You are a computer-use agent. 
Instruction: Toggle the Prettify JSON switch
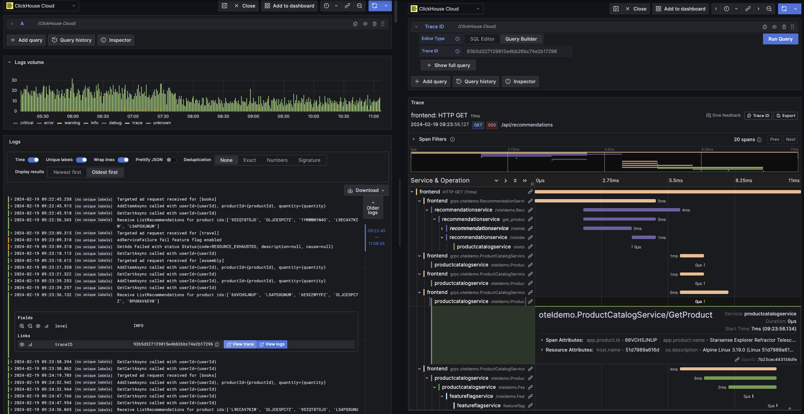(170, 160)
